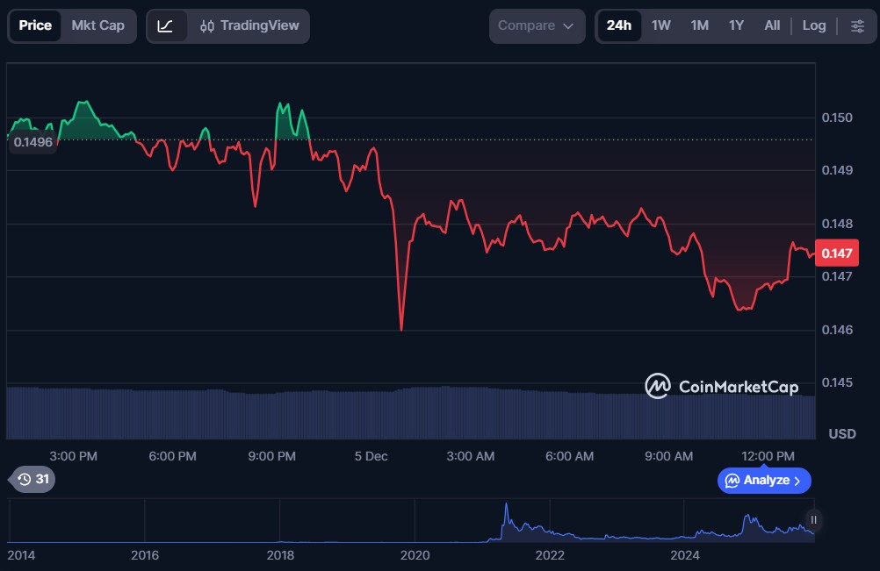The height and width of the screenshot is (571, 880).
Task: Display All-time price history
Action: (x=772, y=25)
